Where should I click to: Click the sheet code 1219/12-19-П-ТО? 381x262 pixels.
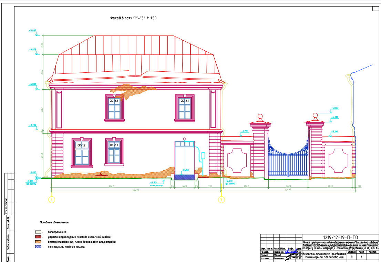341,238
